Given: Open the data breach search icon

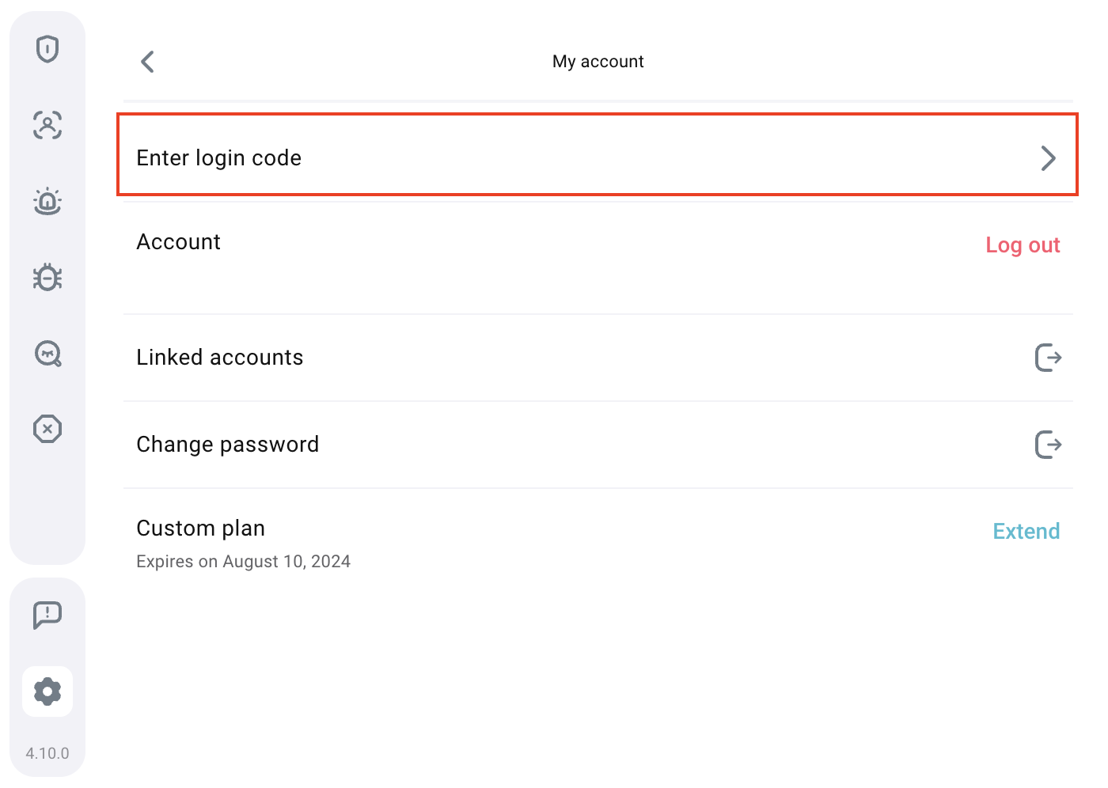Looking at the screenshot, I should [x=47, y=354].
